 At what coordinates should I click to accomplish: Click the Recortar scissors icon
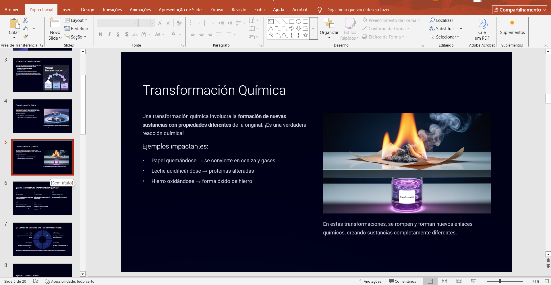click(x=25, y=20)
